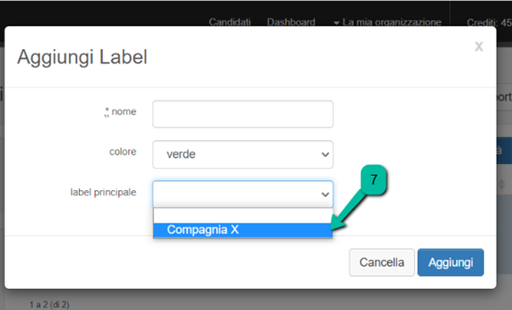
Task: Click the caret triangle beside La mia organizzazione
Action: (x=336, y=23)
